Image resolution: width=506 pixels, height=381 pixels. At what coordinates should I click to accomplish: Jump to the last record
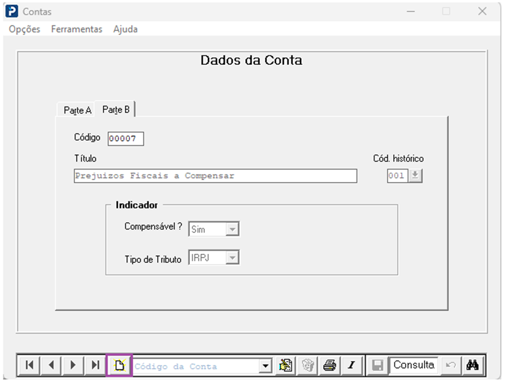tap(95, 365)
